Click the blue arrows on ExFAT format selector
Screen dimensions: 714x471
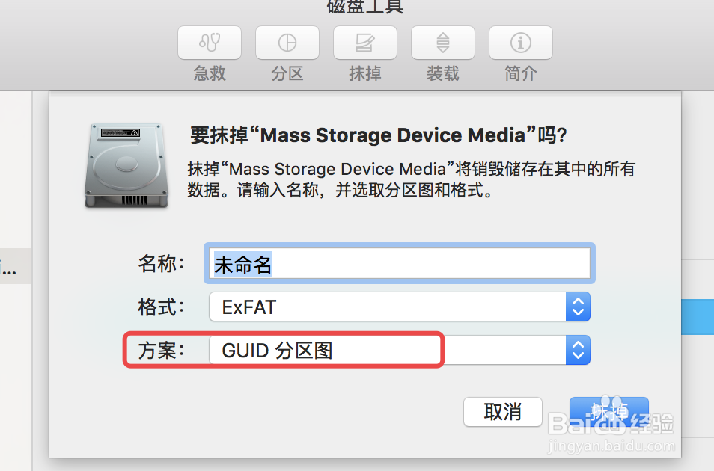(x=578, y=307)
